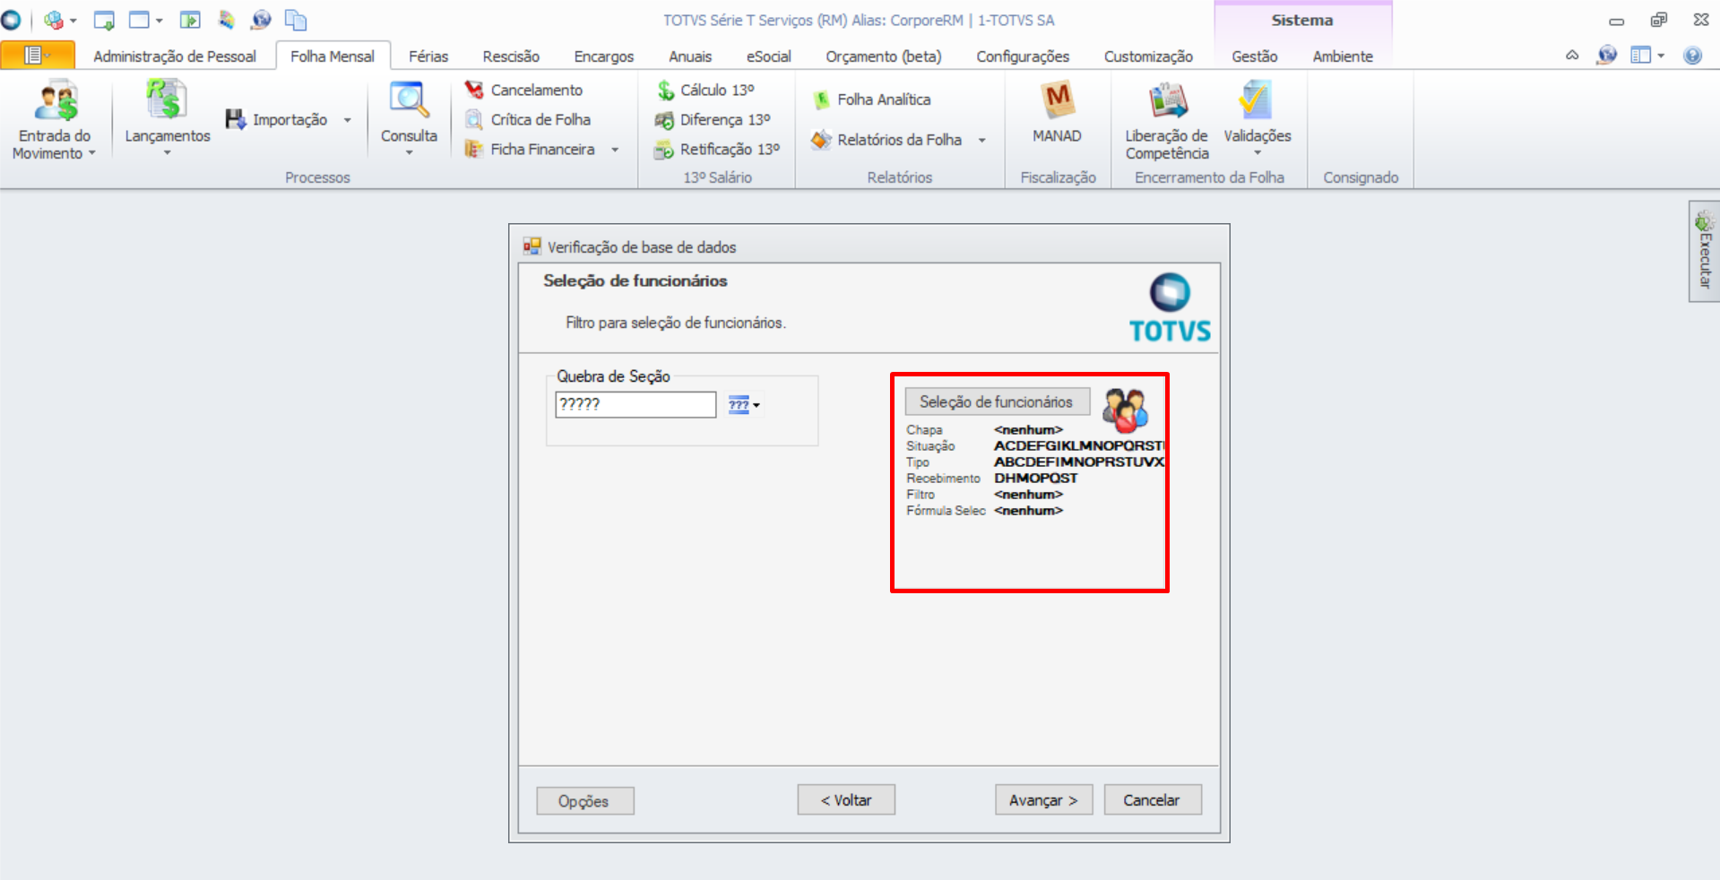
Task: Click the orange application menu button
Action: pyautogui.click(x=38, y=56)
